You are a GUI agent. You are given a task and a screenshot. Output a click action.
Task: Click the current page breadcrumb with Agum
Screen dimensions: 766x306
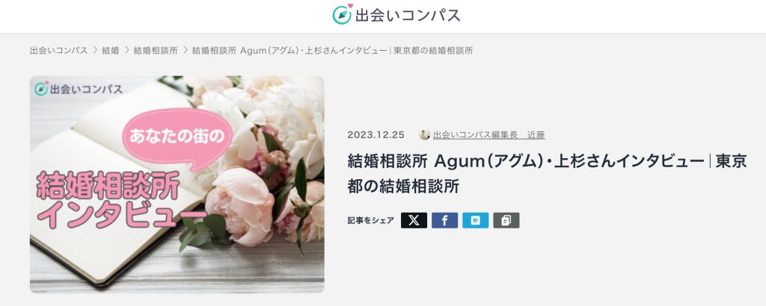coord(332,50)
